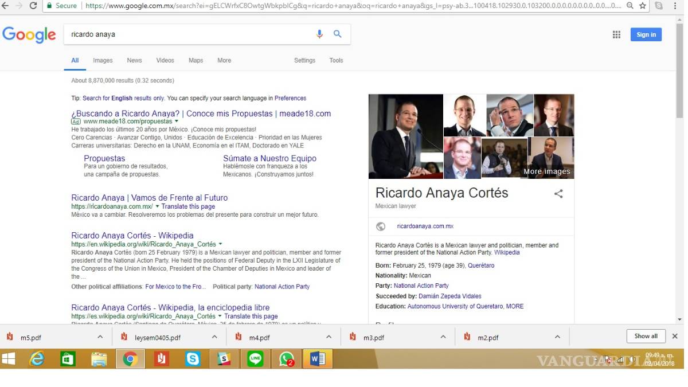
Task: Open the m5.pdf downloaded file
Action: [31, 338]
